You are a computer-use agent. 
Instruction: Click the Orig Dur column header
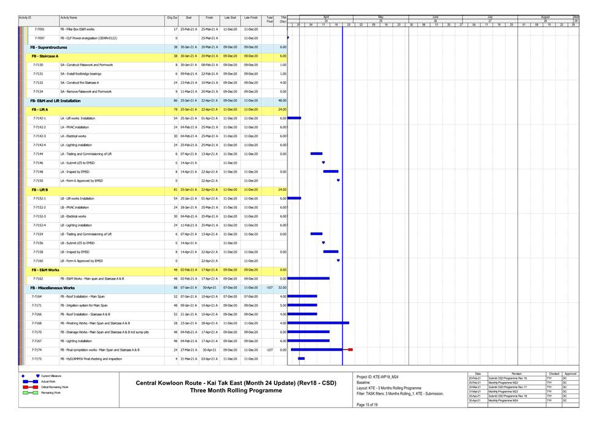(172, 18)
